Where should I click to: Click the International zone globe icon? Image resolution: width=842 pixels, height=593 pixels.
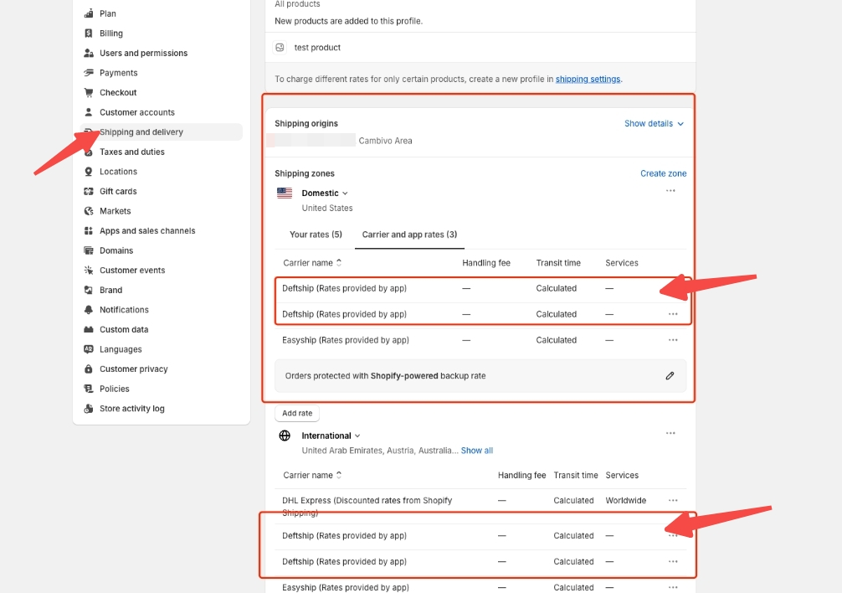[x=285, y=436]
